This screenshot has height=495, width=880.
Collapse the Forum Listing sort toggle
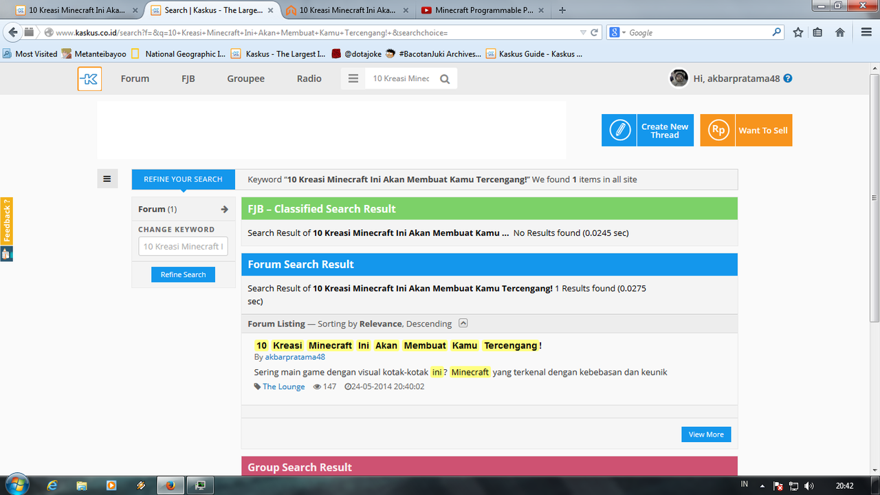(463, 323)
